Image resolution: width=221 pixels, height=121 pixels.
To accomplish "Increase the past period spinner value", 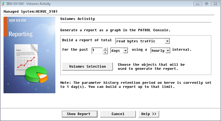I will point(105,49).
